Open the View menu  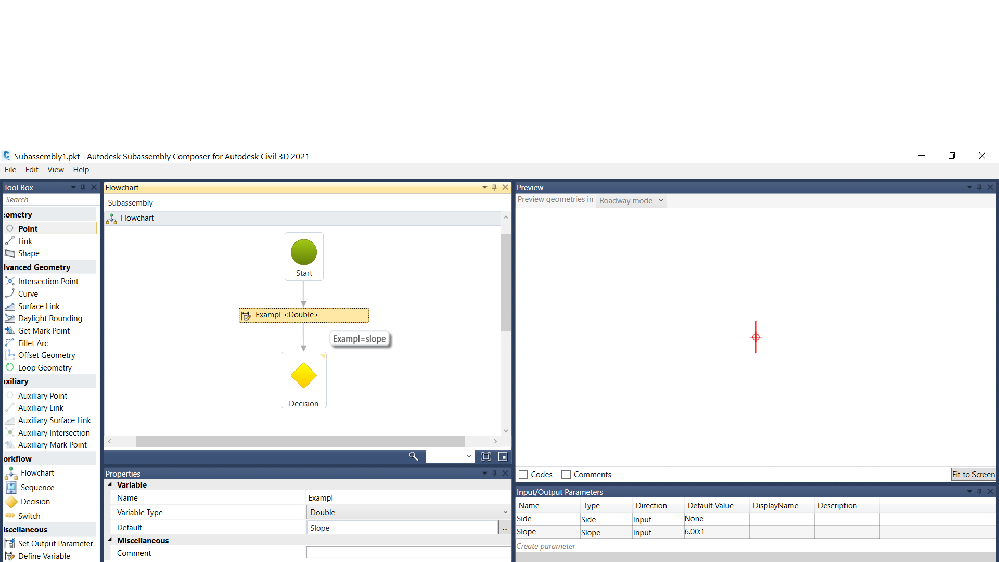pos(55,169)
